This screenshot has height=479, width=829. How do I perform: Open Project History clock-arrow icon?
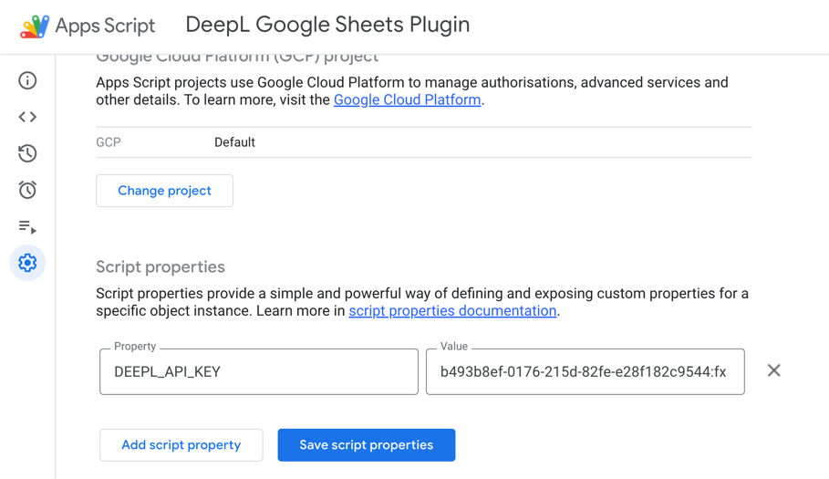pos(27,153)
